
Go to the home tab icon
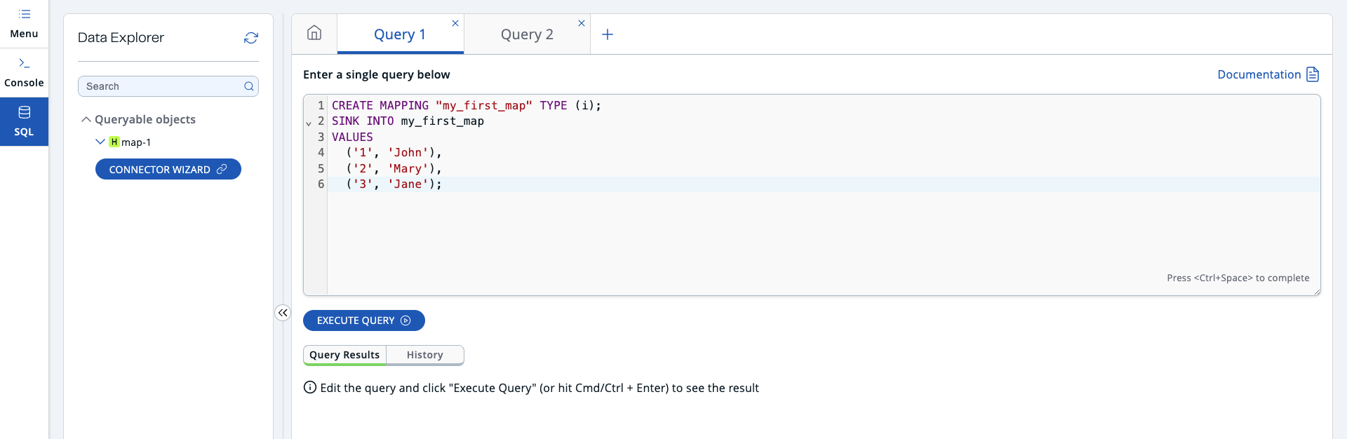click(314, 34)
